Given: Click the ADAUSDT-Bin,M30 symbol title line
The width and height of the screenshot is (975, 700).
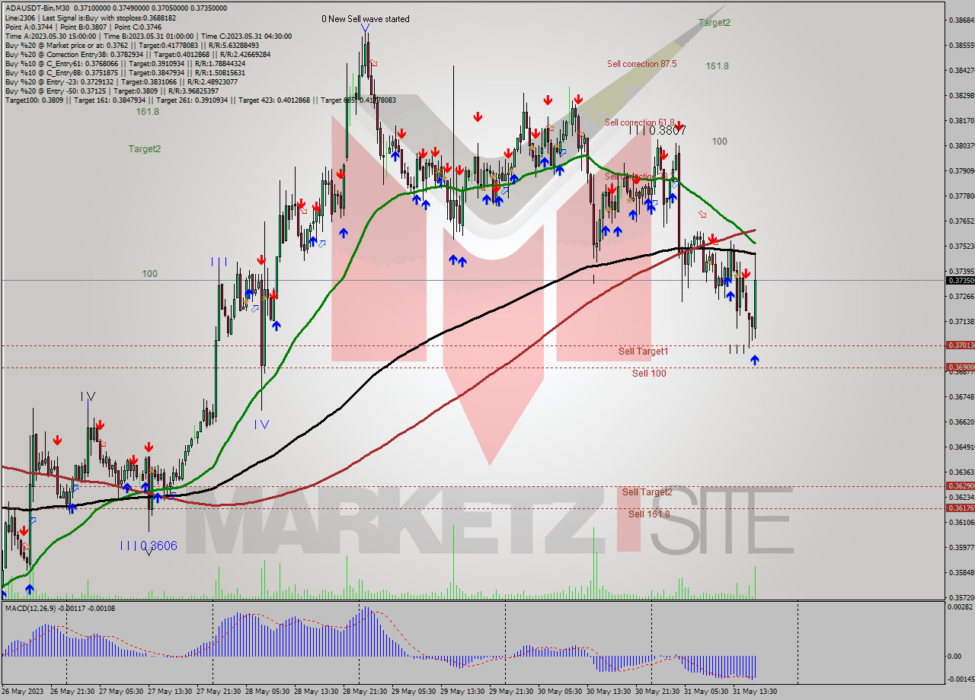Looking at the screenshot, I should [x=116, y=8].
